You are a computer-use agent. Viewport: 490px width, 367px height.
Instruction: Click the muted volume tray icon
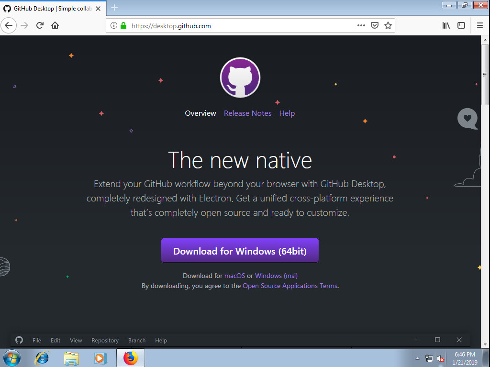[x=441, y=358]
